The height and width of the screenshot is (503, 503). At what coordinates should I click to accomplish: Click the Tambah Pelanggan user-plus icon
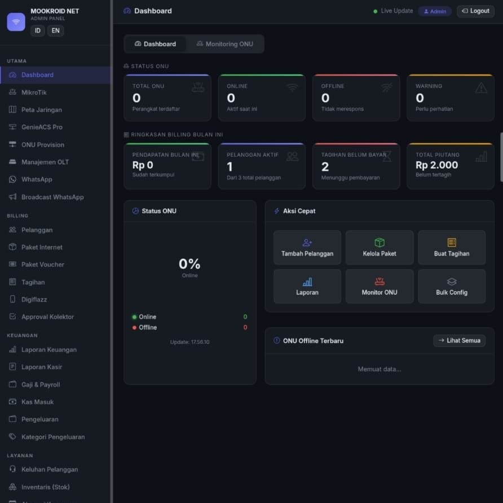click(x=307, y=242)
